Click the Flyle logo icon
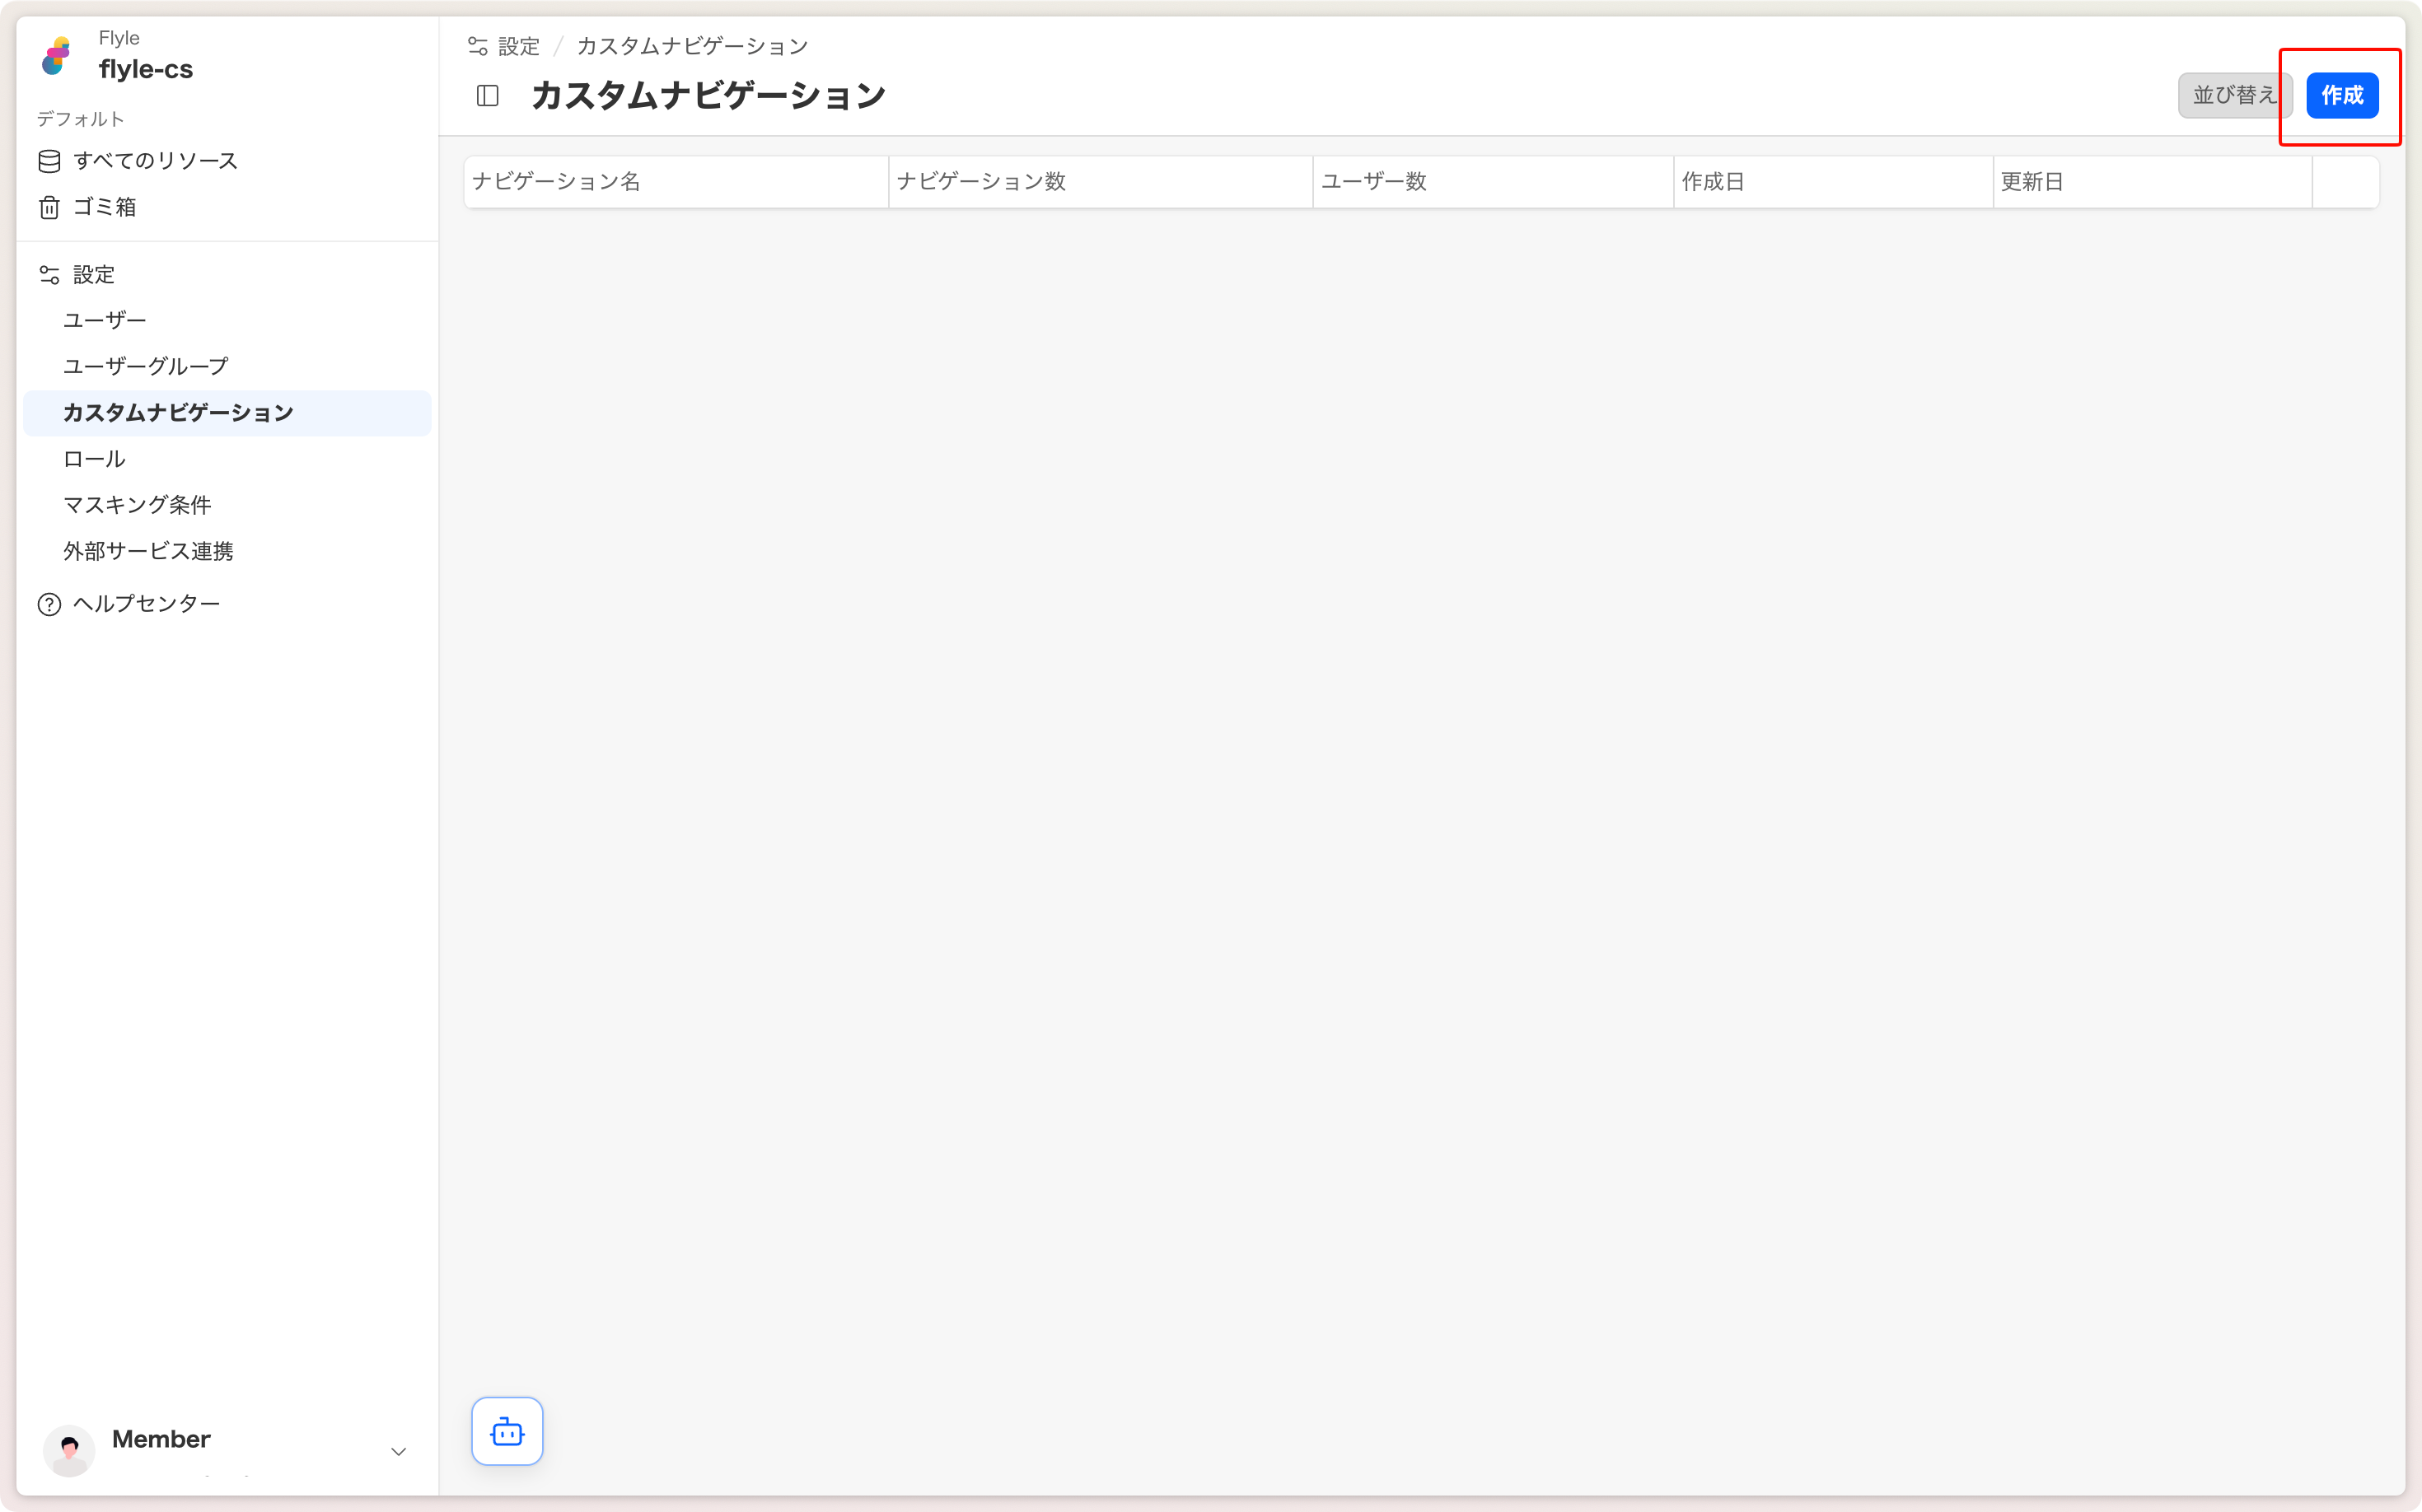Viewport: 2422px width, 1512px height. [x=57, y=56]
